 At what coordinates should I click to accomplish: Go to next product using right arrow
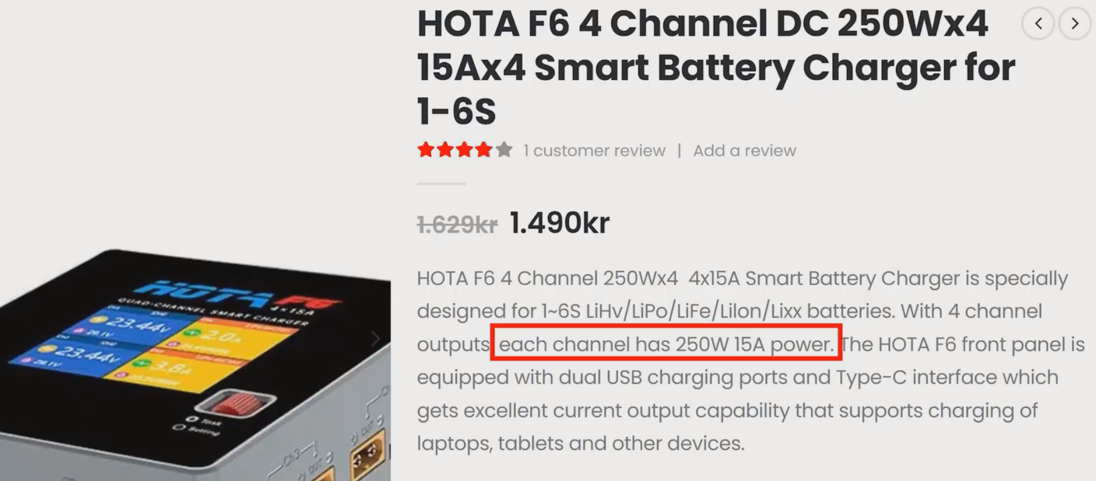click(x=1075, y=23)
